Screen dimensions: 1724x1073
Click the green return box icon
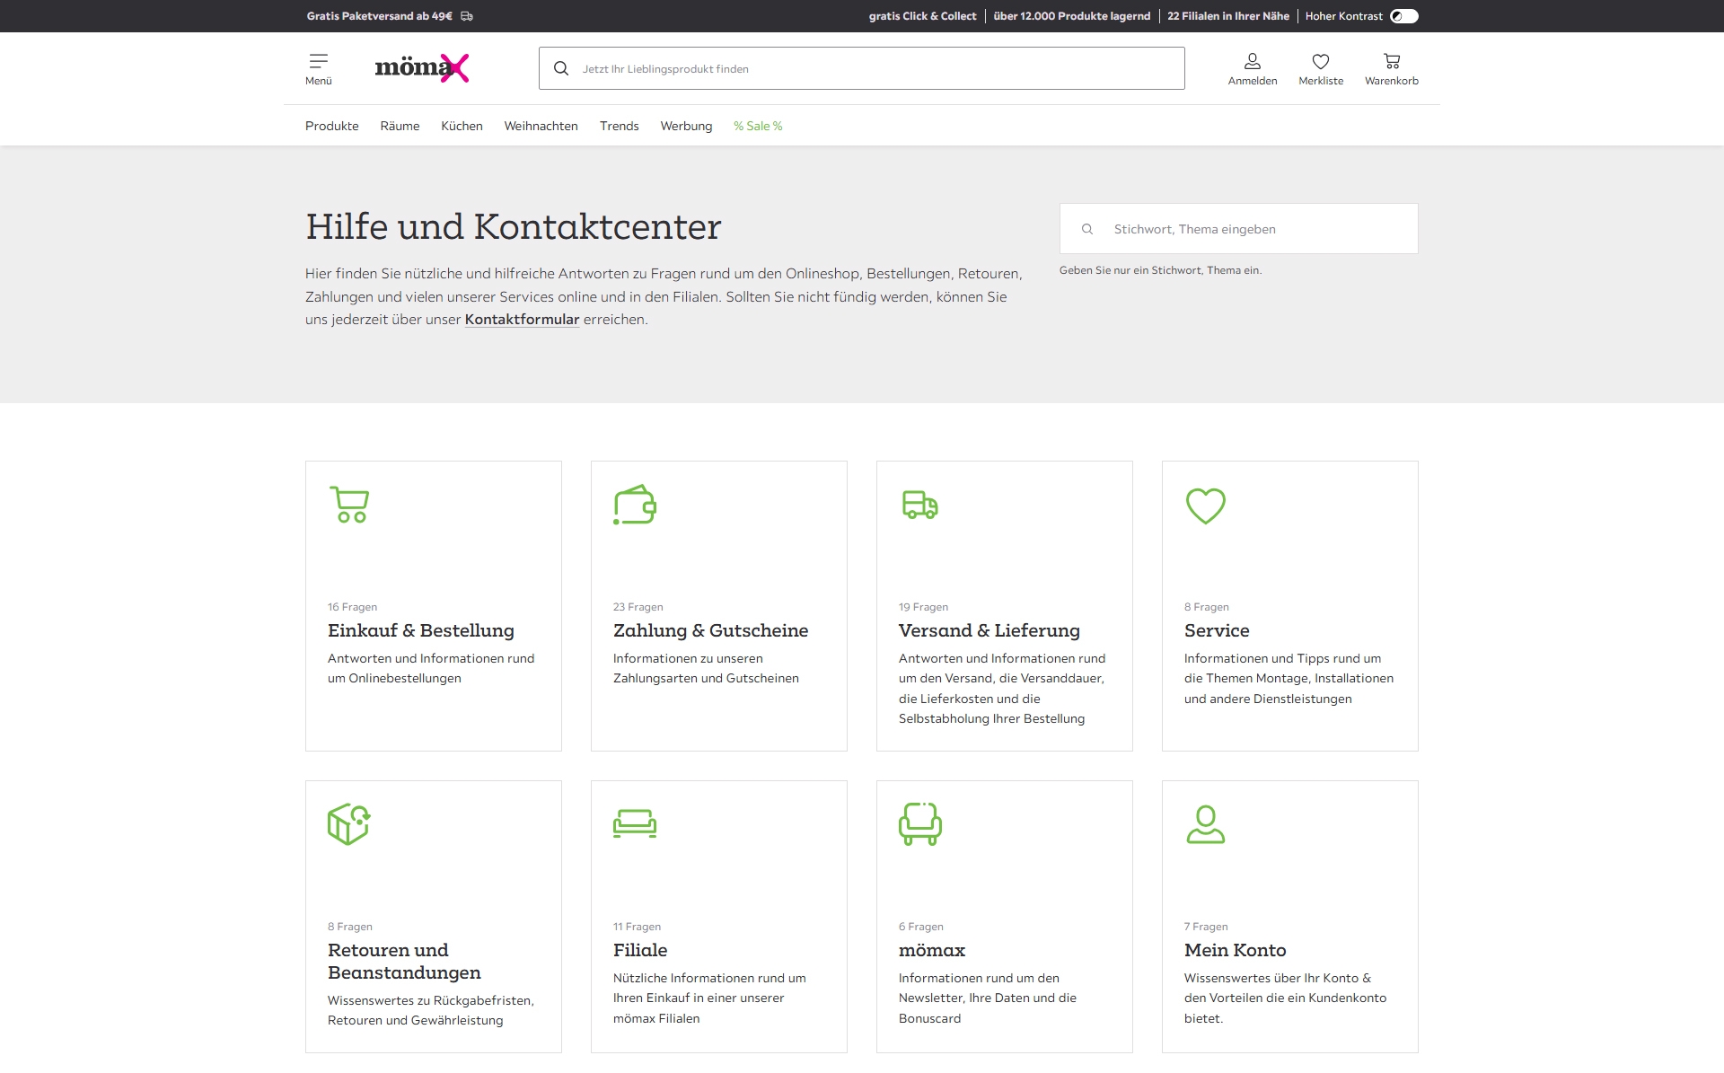(349, 824)
